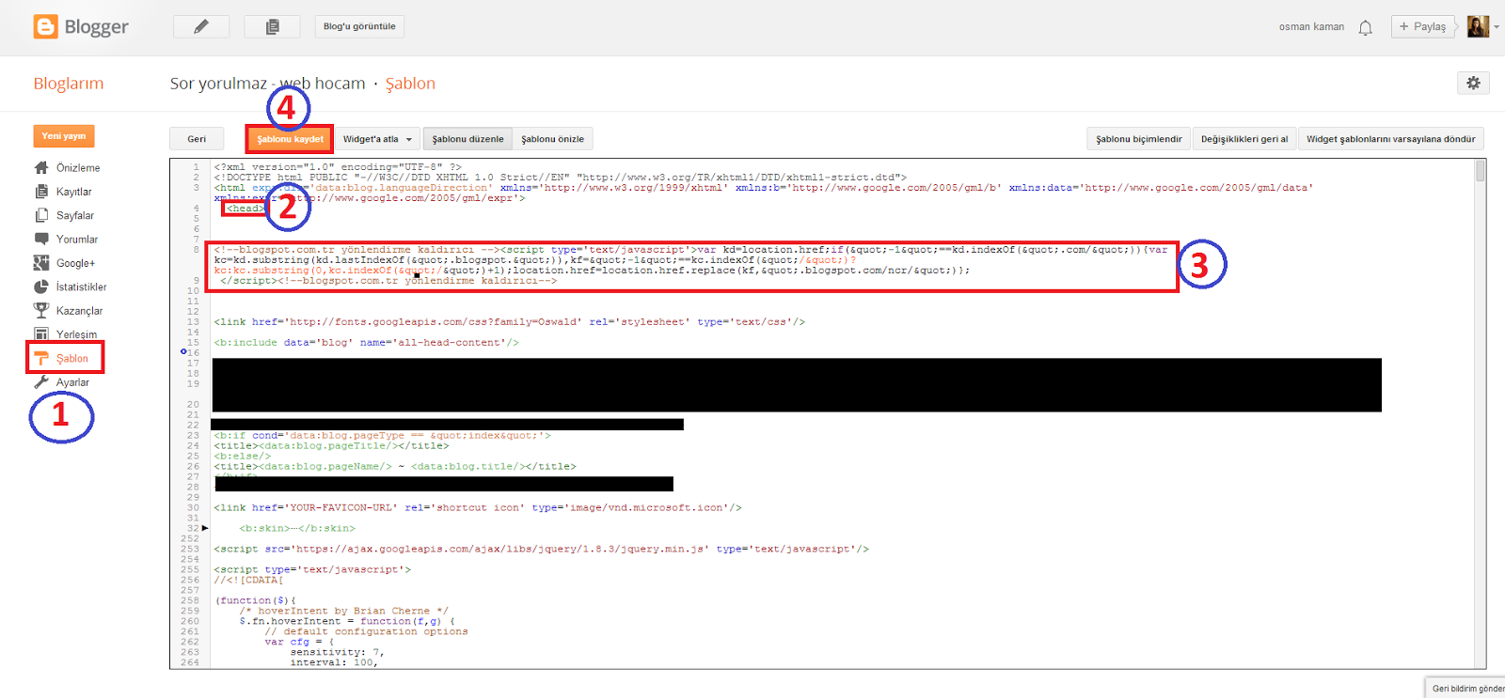
Task: Click the Ayarlar wrench icon
Action: [41, 382]
